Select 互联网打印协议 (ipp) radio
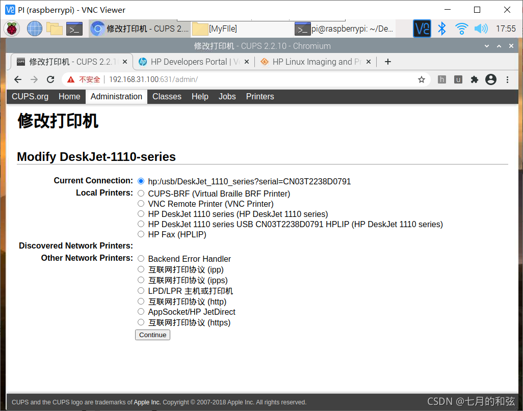 click(x=141, y=269)
